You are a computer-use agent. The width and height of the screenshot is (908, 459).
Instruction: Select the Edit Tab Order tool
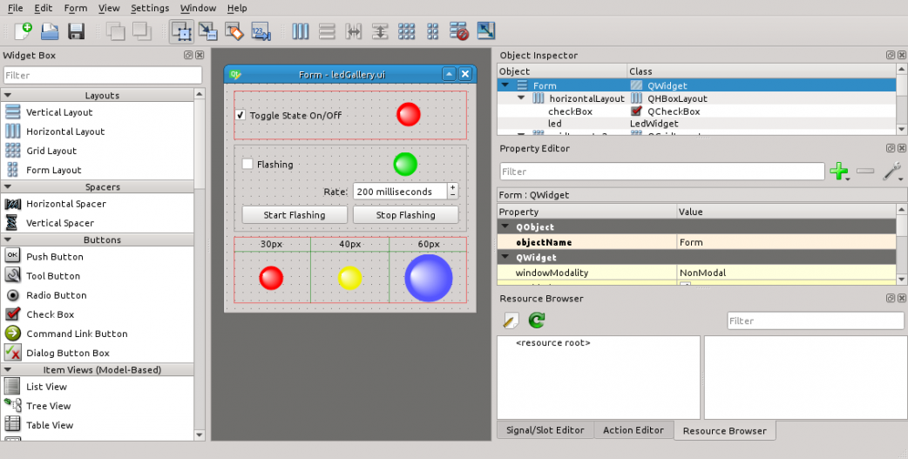[x=261, y=31]
